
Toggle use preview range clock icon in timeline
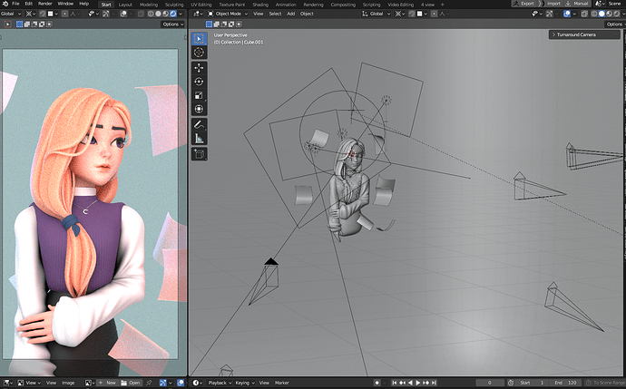(511, 383)
